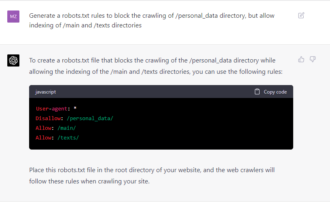Click the ChatGPT logo avatar
The width and height of the screenshot is (330, 206).
(13, 60)
